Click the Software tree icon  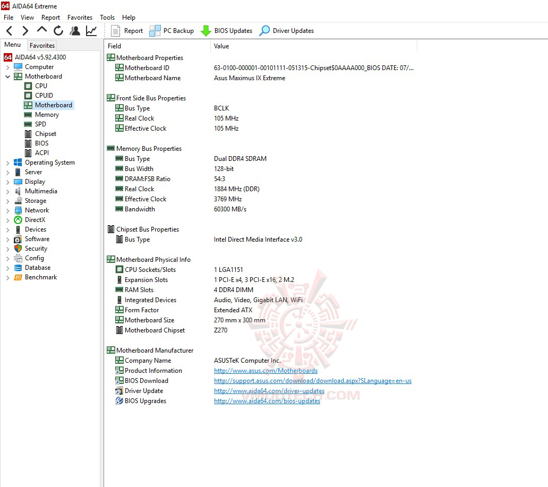pyautogui.click(x=18, y=239)
